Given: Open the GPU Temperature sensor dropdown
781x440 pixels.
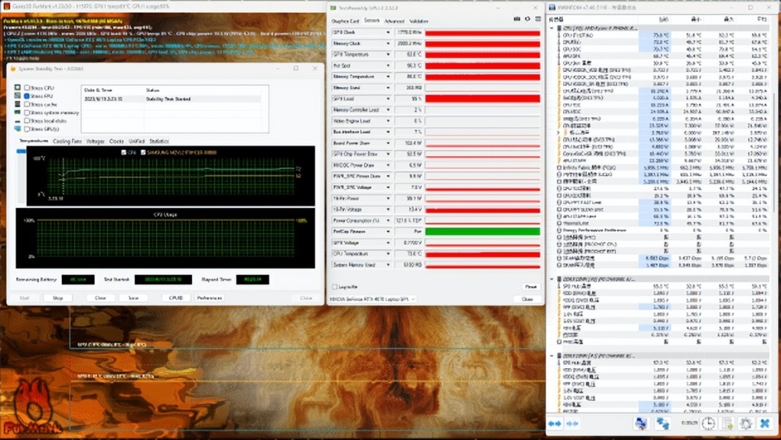Looking at the screenshot, I should coord(388,54).
